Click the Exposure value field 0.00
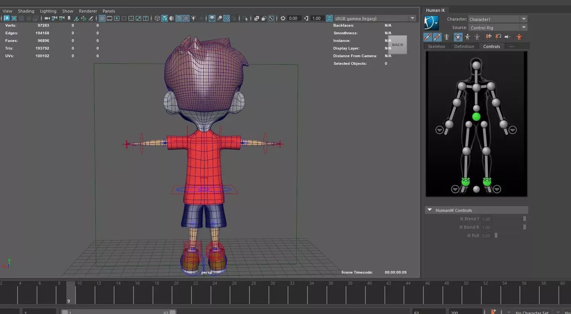The width and height of the screenshot is (571, 314). (x=294, y=18)
